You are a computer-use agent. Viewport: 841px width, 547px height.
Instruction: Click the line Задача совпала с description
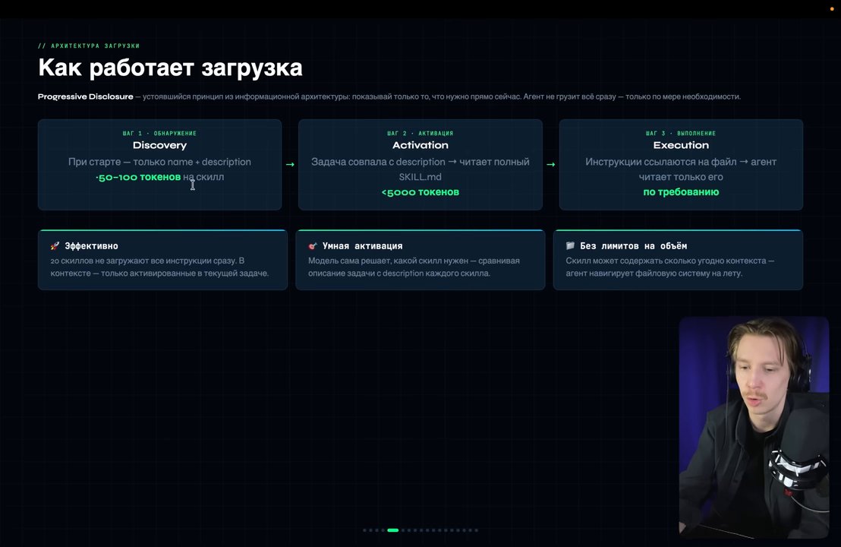click(420, 162)
